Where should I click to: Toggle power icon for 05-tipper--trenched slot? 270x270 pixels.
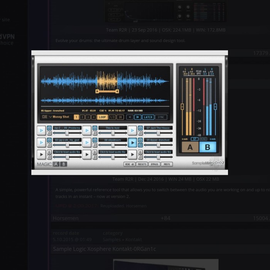pos(140,140)
